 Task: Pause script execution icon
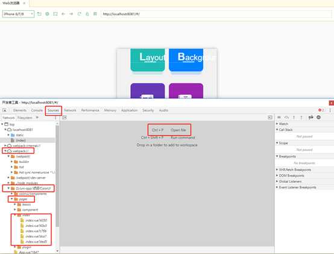(279, 117)
